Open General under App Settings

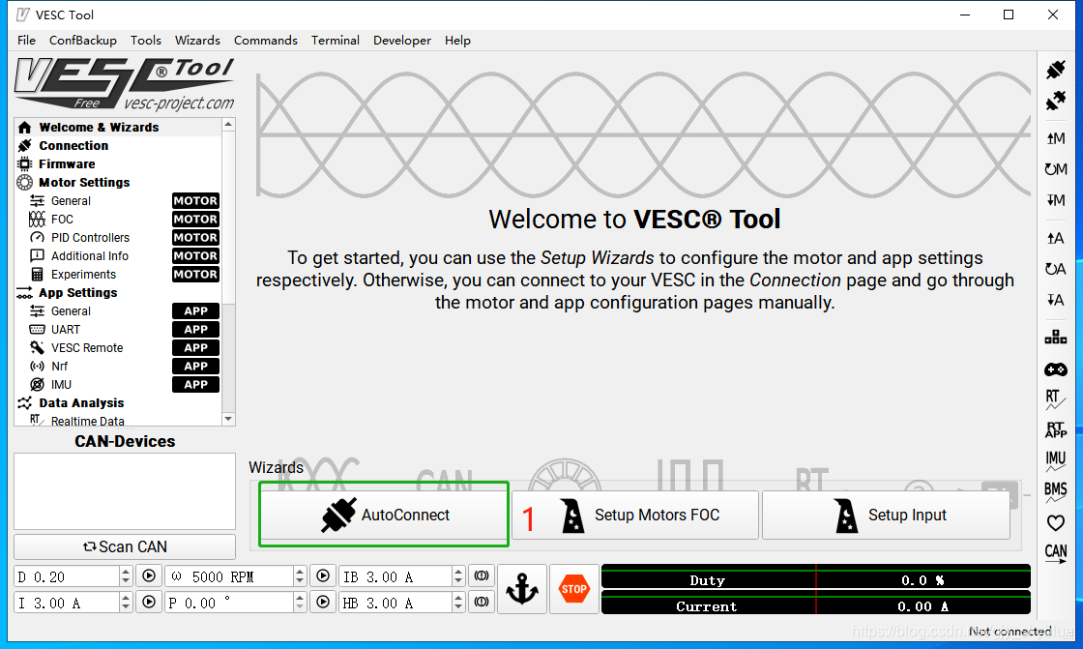click(x=118, y=311)
